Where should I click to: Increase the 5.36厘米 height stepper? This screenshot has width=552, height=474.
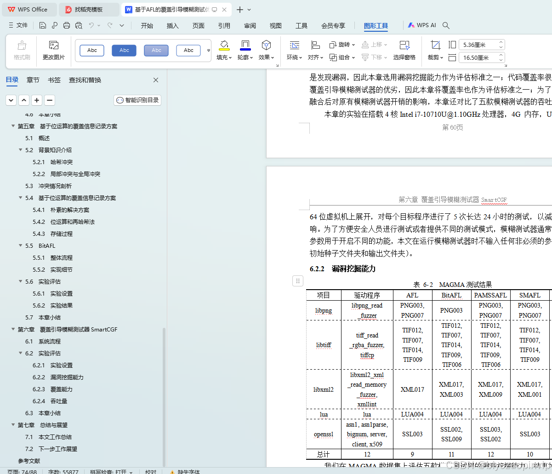[x=501, y=42]
